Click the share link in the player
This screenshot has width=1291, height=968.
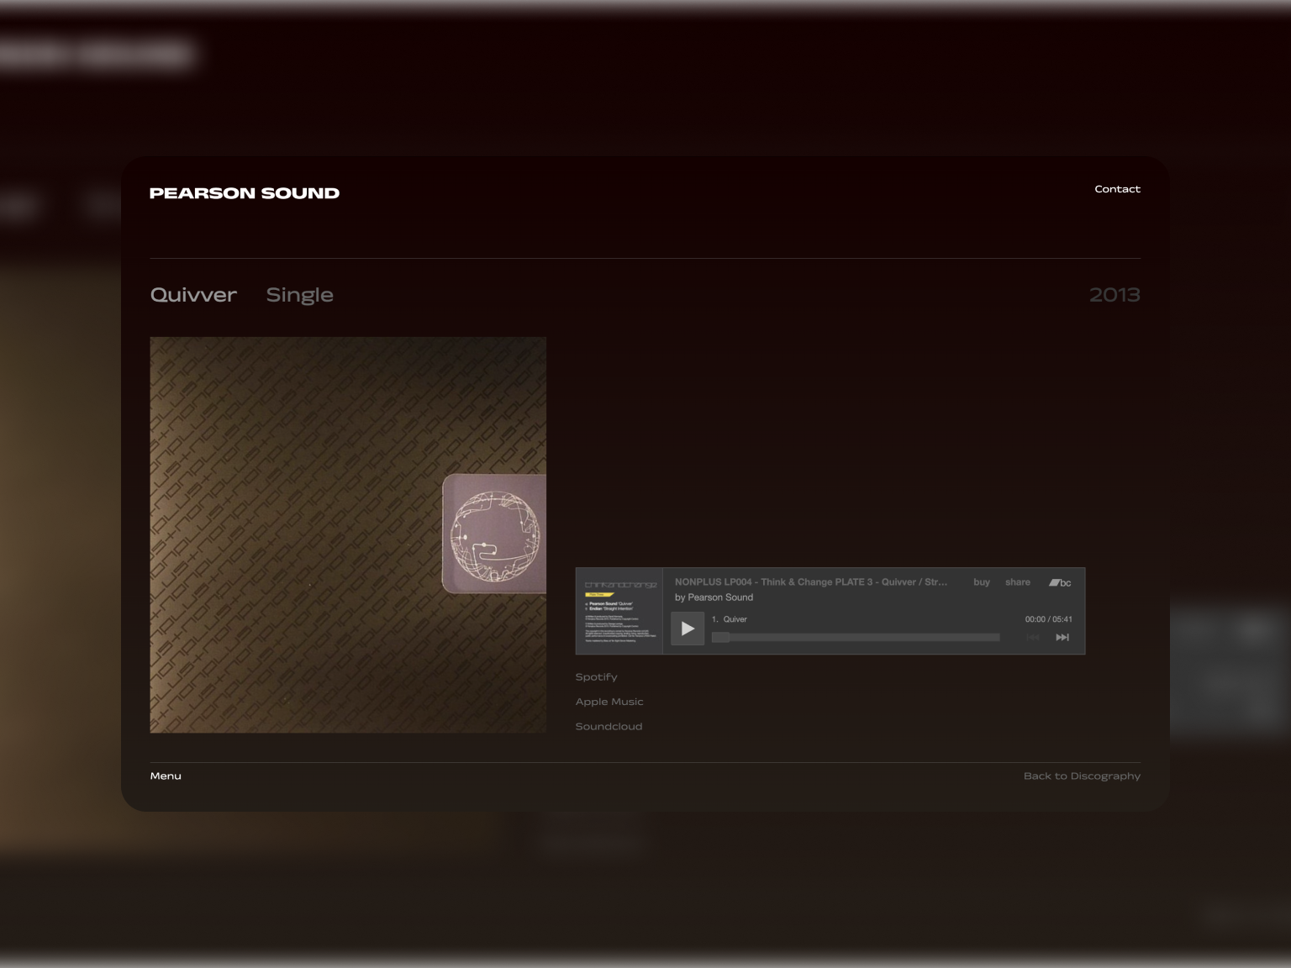[x=1018, y=582]
